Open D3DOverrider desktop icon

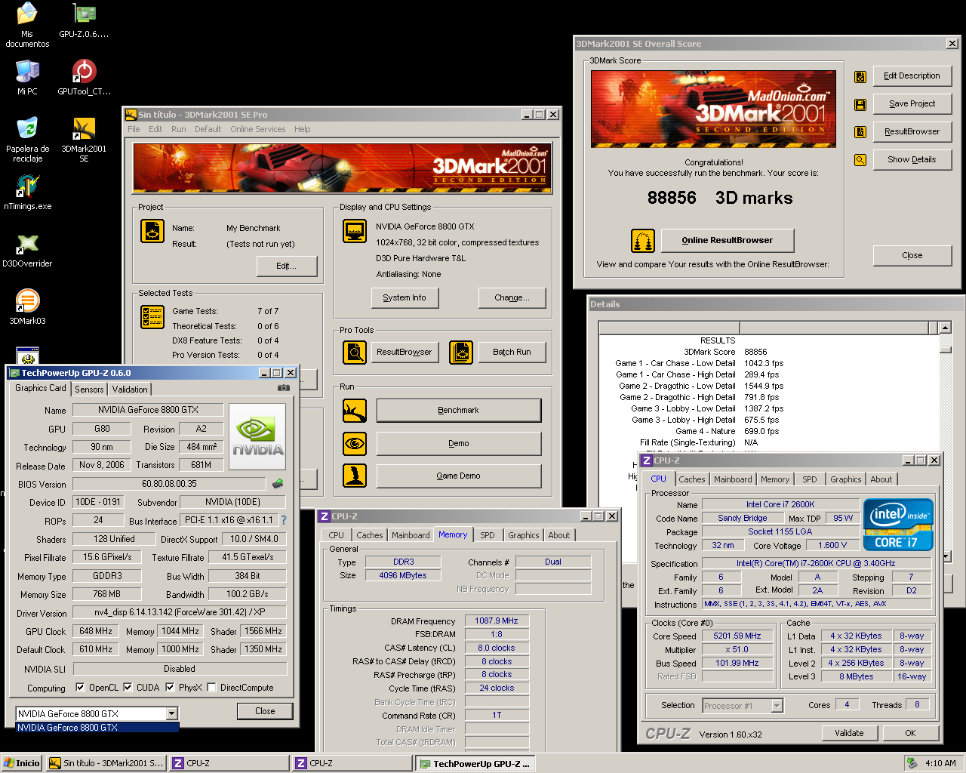27,250
